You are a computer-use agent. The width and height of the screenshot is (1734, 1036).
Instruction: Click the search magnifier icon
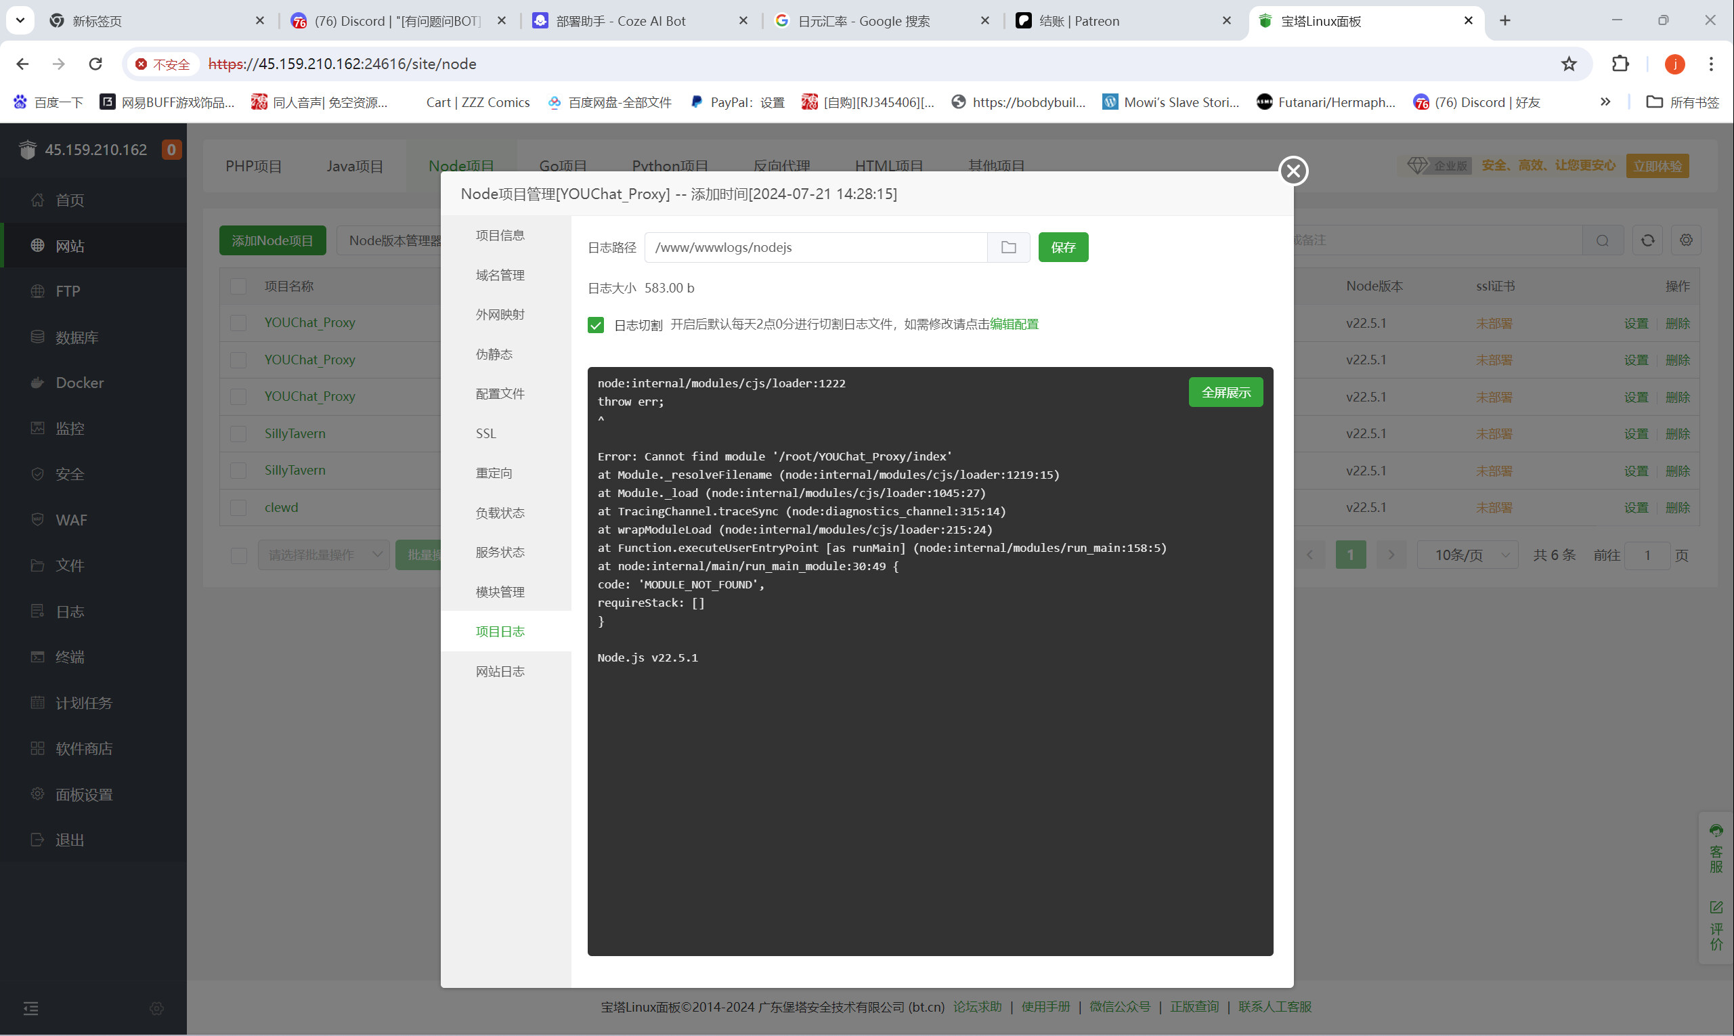[1602, 240]
